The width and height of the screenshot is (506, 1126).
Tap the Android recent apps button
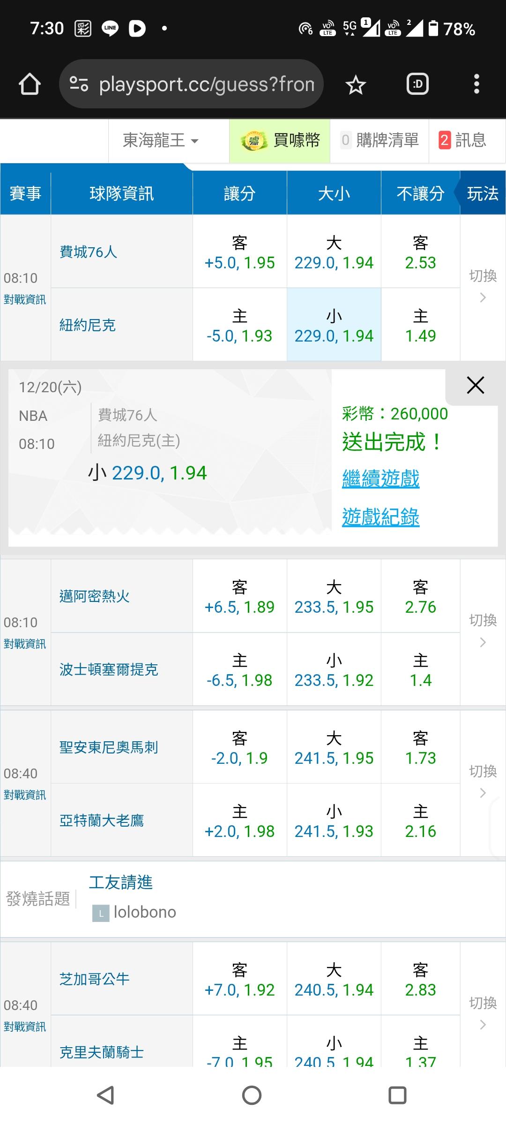397,1096
